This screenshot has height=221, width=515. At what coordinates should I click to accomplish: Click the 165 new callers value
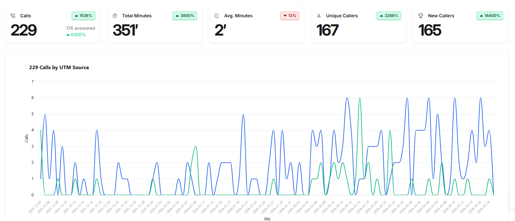click(430, 30)
